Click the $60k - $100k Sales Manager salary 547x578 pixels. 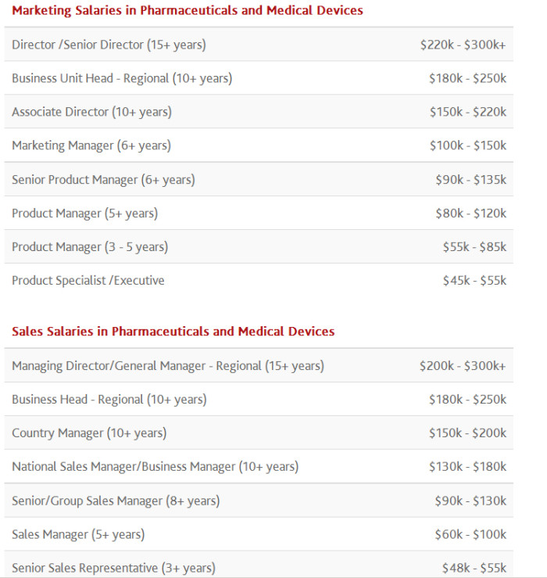(x=470, y=534)
